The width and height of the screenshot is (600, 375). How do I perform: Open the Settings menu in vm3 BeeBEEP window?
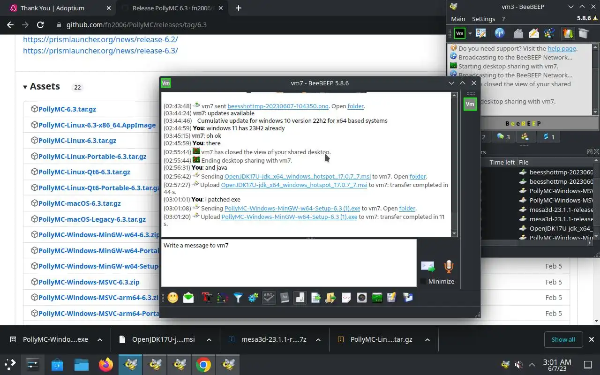pos(483,19)
